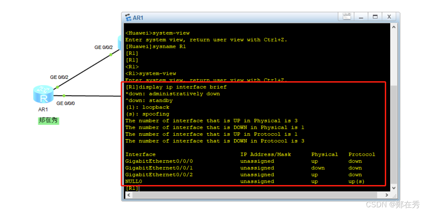Click the '<Huawei>system-view' line
The height and width of the screenshot is (211, 421).
tap(157, 33)
